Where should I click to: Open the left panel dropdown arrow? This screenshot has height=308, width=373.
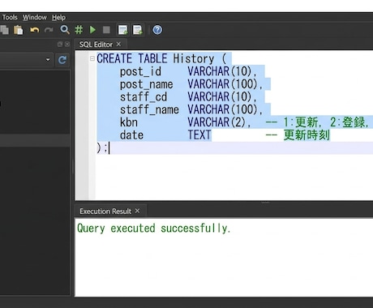(48, 59)
